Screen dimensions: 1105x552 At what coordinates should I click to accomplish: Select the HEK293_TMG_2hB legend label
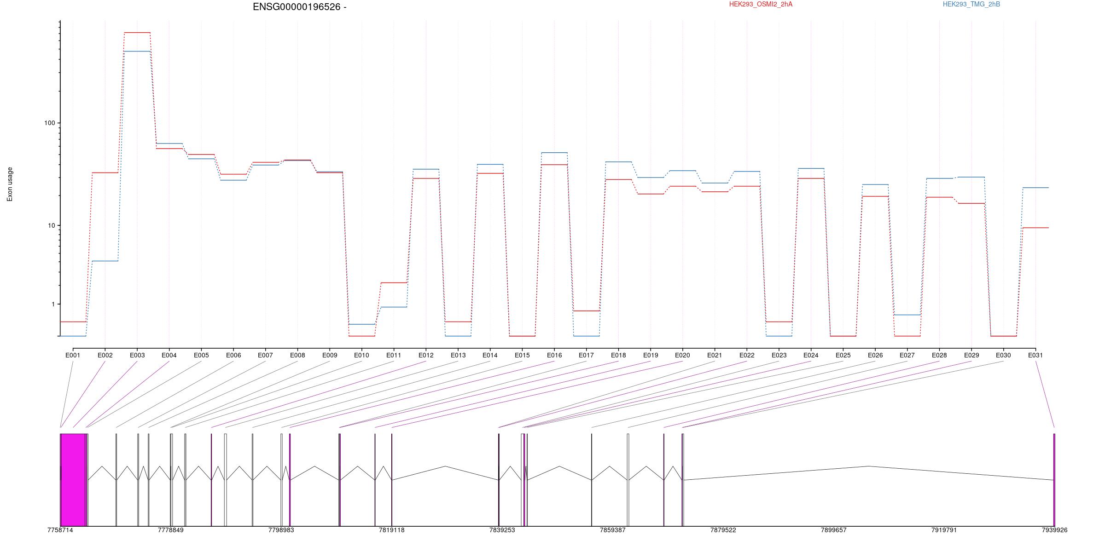pos(971,4)
